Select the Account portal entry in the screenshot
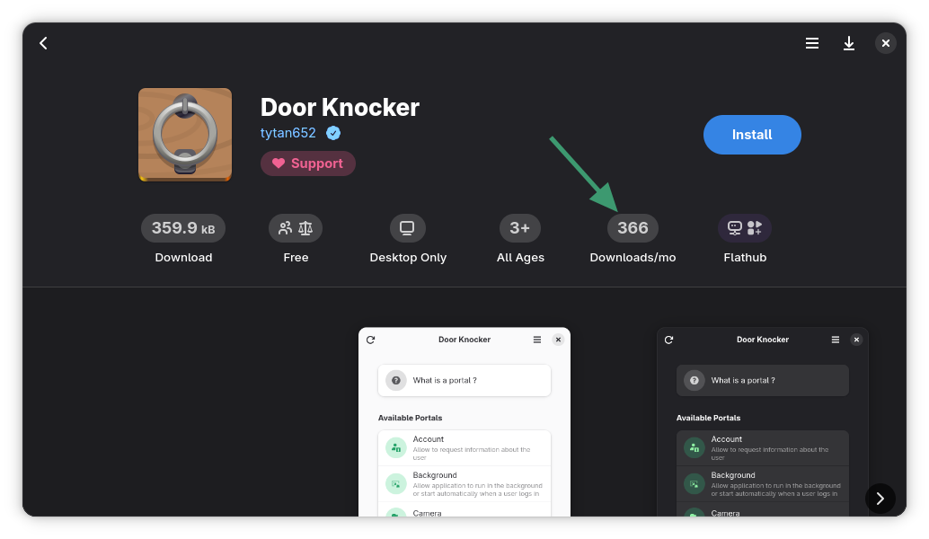929x539 pixels. pos(464,446)
